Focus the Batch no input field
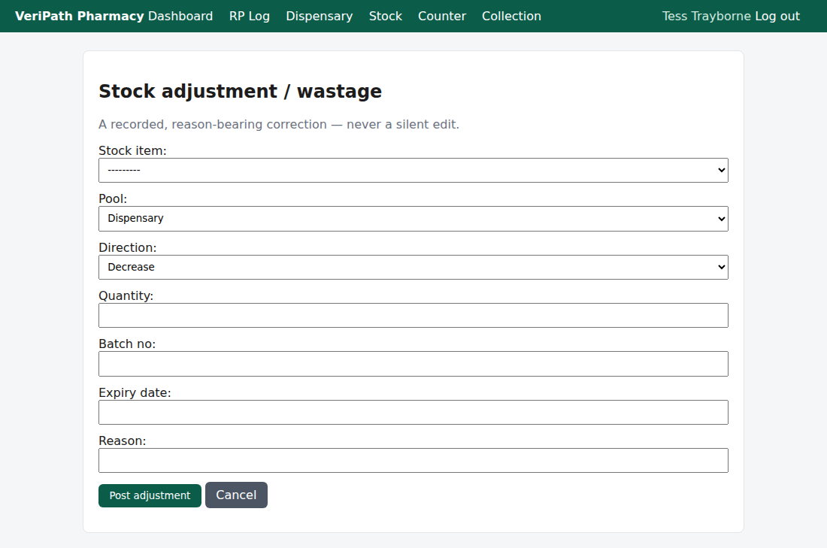The width and height of the screenshot is (827, 548). [413, 364]
